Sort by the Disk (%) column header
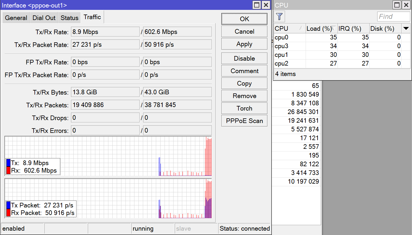412x235 pixels. [x=385, y=28]
